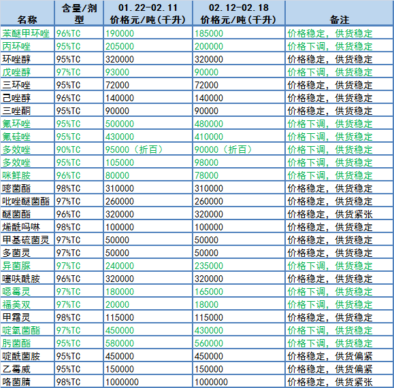Click the 01.22-02.11 price column header
Screen dimensions: 394x388
click(148, 13)
